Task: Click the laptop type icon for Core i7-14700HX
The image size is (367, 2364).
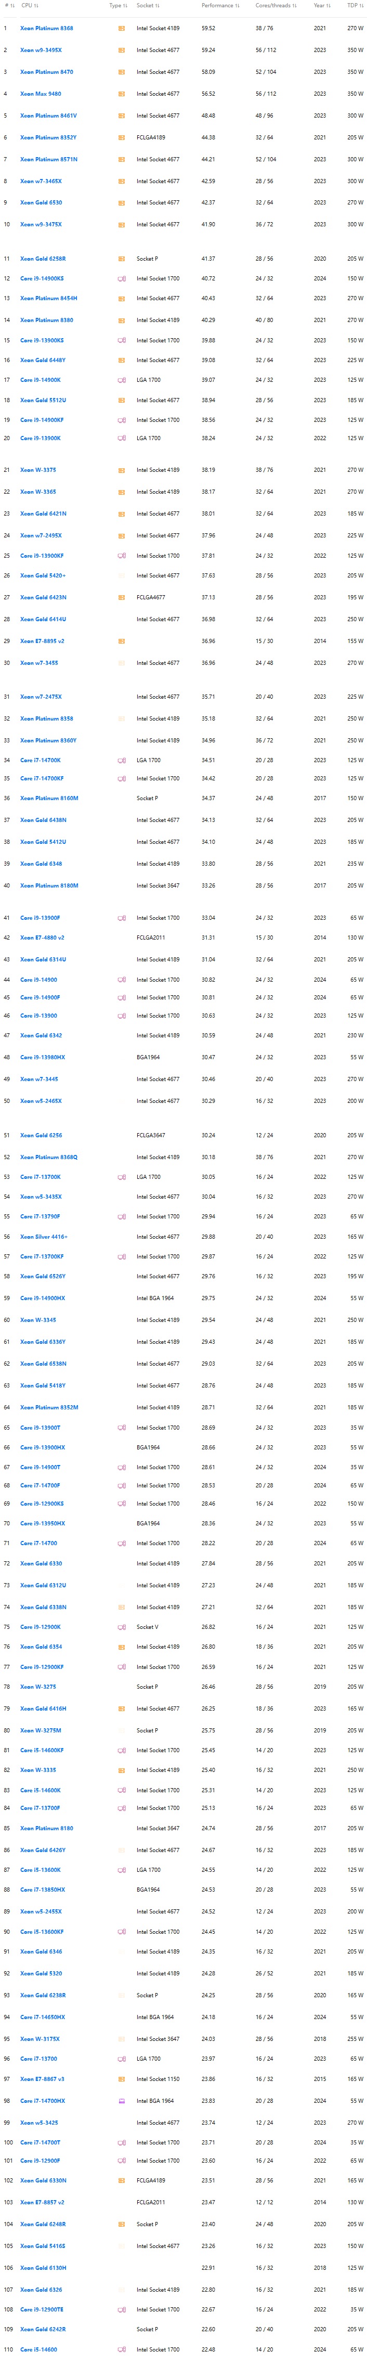Action: (121, 2101)
